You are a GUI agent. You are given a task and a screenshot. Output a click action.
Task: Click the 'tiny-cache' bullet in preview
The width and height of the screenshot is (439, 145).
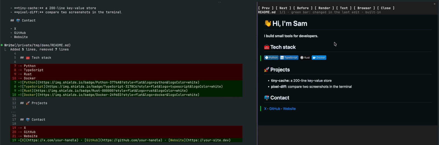[x=301, y=81]
